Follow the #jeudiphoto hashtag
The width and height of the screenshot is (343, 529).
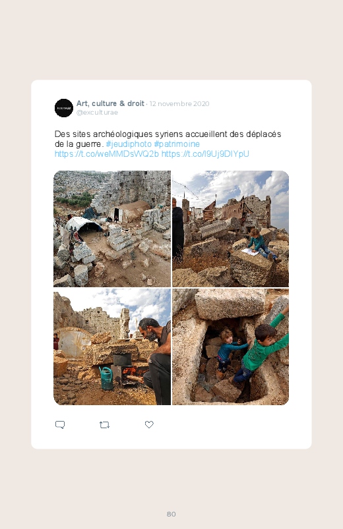coord(129,144)
